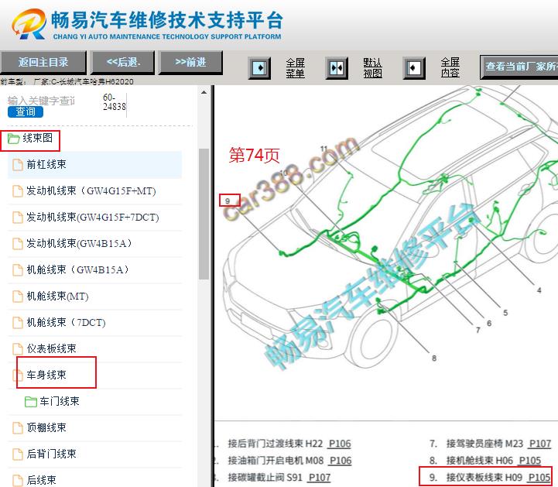Click the 返回主目录 button
Viewport: 558px width, 487px height.
click(x=43, y=62)
